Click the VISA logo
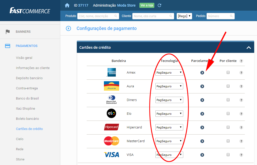This screenshot has height=165, width=257. coord(112,155)
